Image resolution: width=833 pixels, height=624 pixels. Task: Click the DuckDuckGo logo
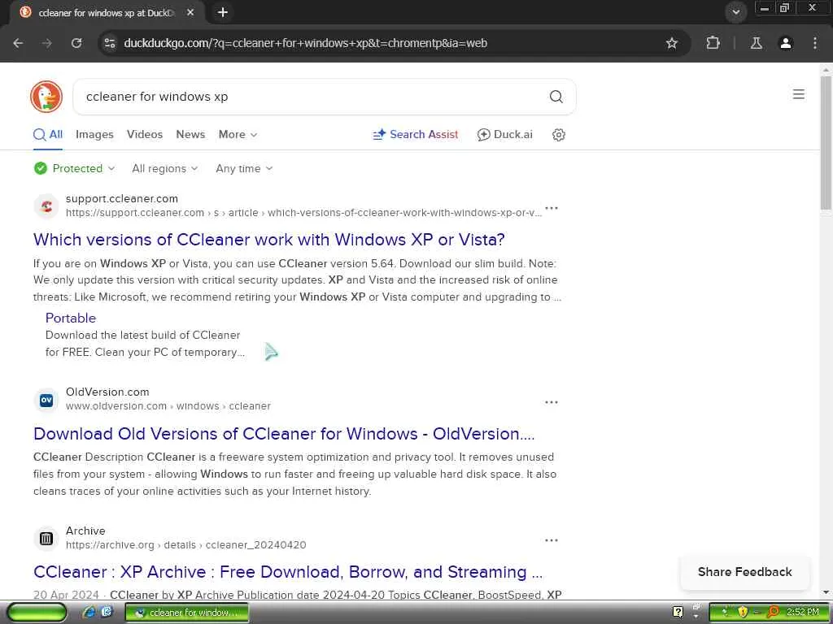coord(46,97)
